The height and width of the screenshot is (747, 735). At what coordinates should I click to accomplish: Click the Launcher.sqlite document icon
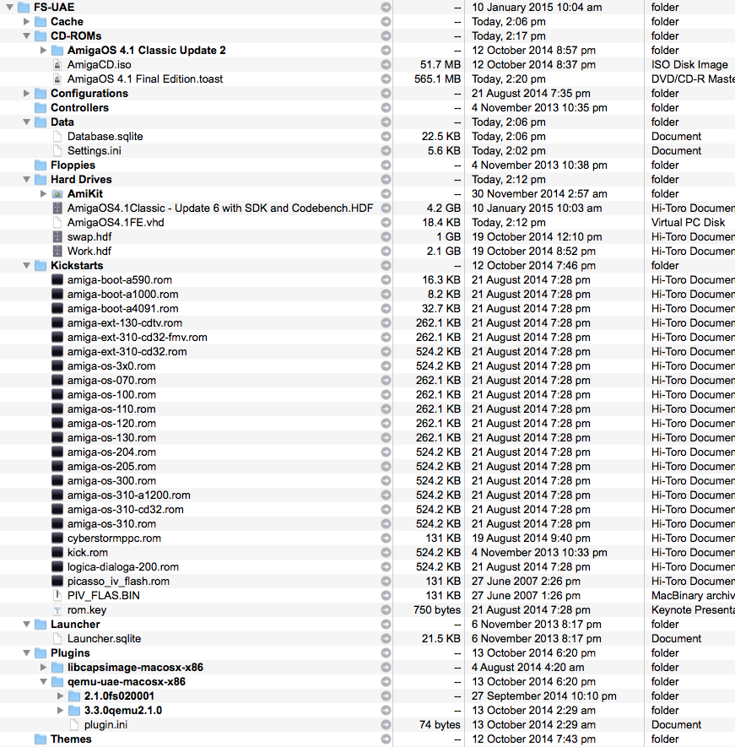(57, 638)
